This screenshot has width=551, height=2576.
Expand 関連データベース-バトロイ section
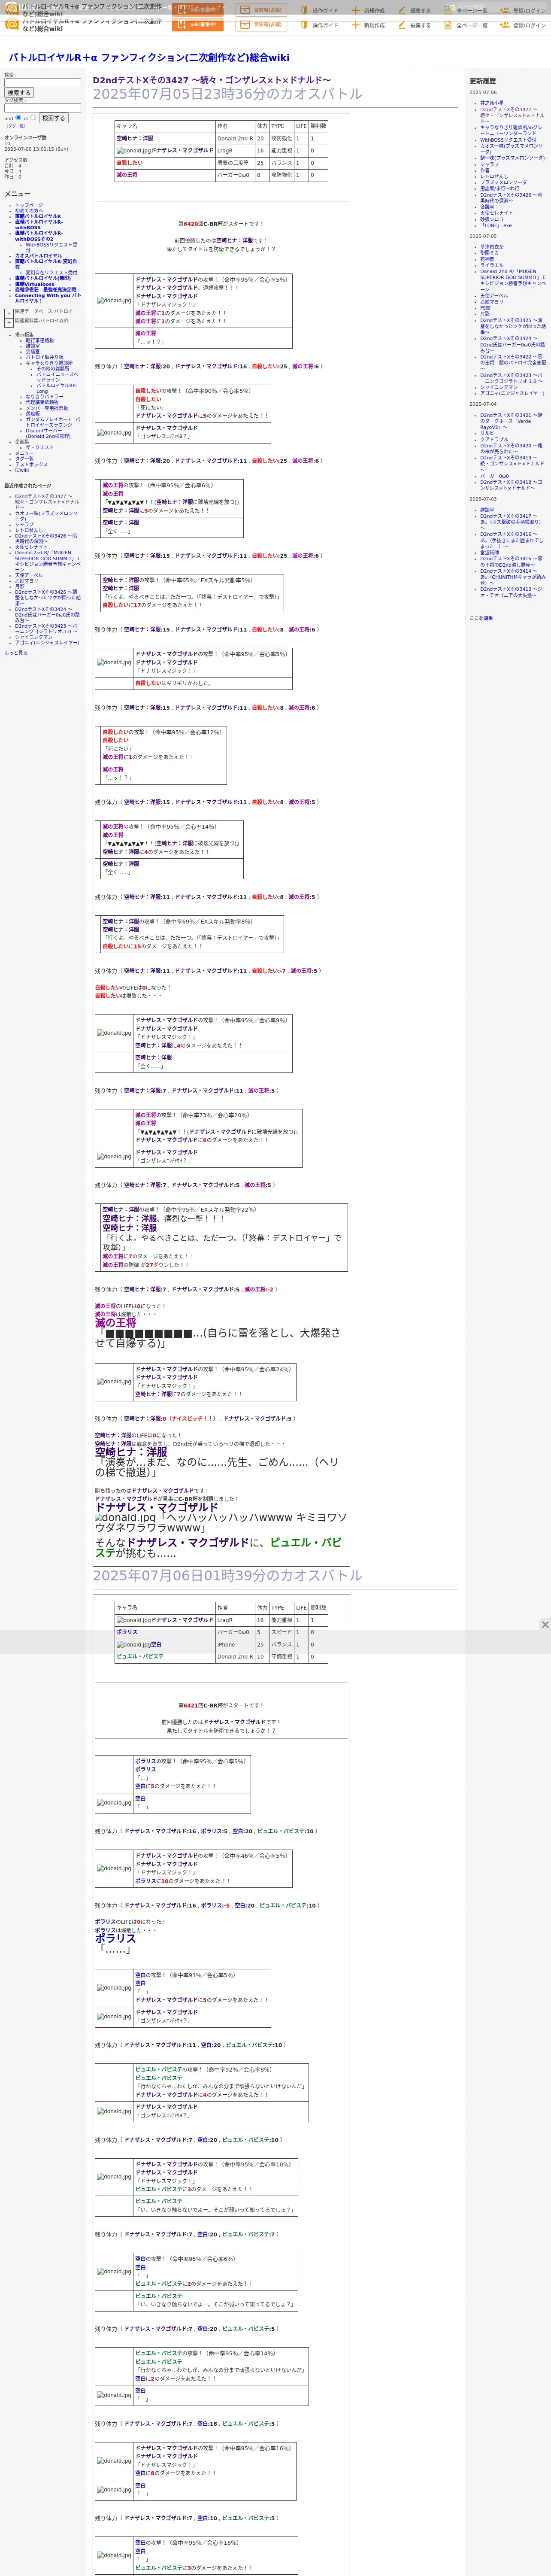pos(9,313)
